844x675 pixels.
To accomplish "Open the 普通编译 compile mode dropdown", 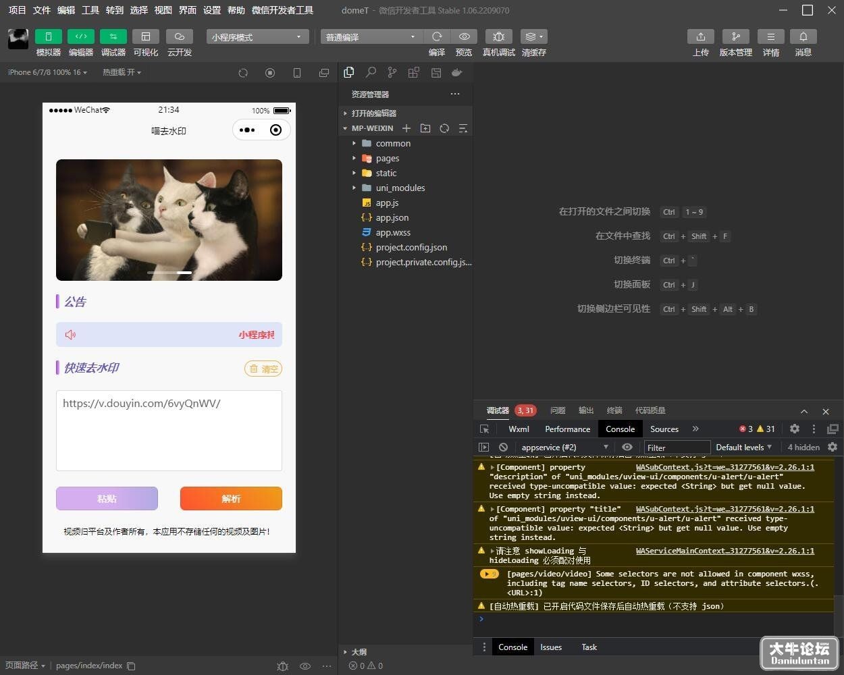I will [x=372, y=36].
